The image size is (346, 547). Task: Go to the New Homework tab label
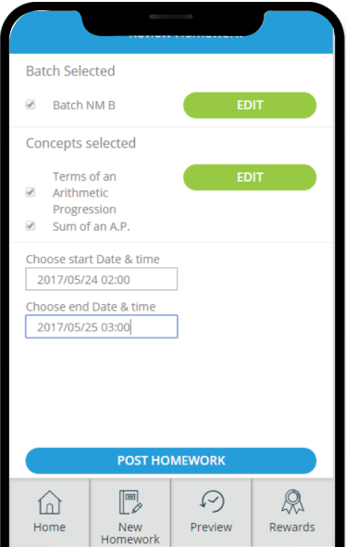[x=130, y=533]
